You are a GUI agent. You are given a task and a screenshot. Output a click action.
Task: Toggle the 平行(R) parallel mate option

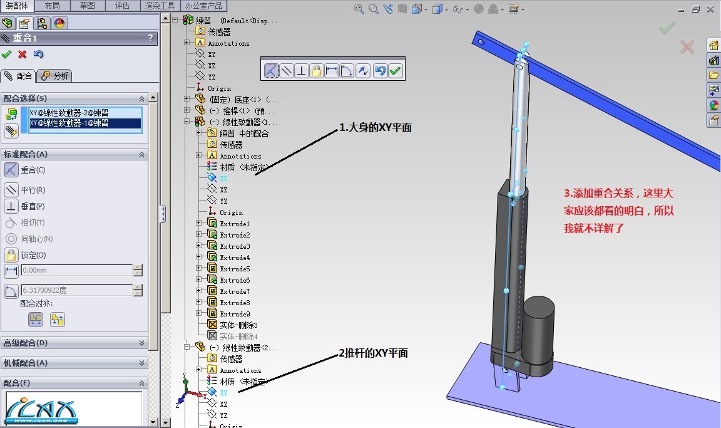11,190
